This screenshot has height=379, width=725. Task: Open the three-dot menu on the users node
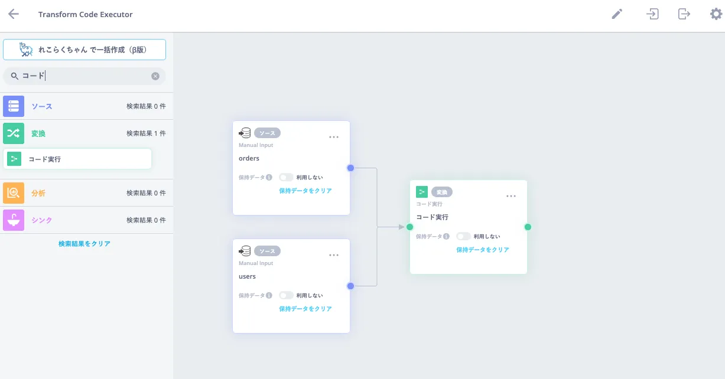[x=334, y=254]
